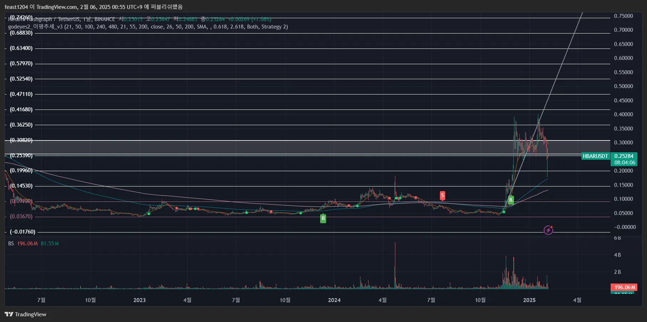Click the 2023 label on the time axis
Screen dimensions: 647x322
coord(139,300)
